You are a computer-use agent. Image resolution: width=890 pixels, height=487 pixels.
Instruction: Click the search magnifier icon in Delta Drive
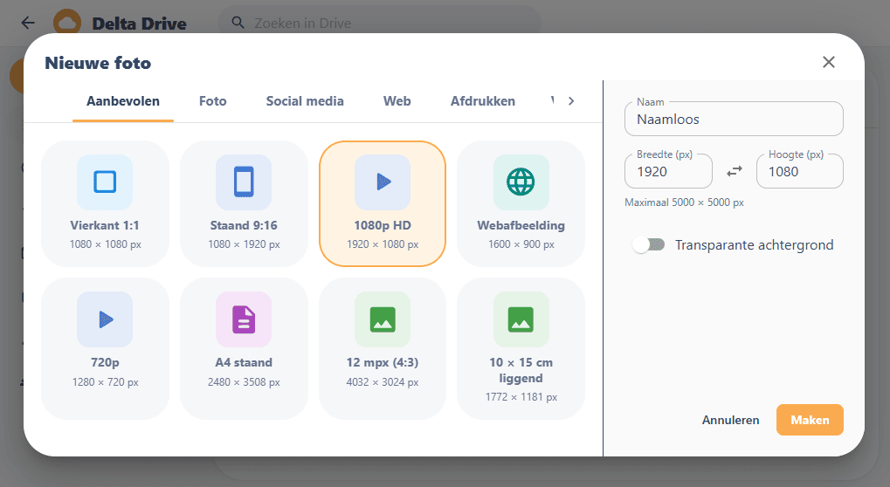pos(238,23)
